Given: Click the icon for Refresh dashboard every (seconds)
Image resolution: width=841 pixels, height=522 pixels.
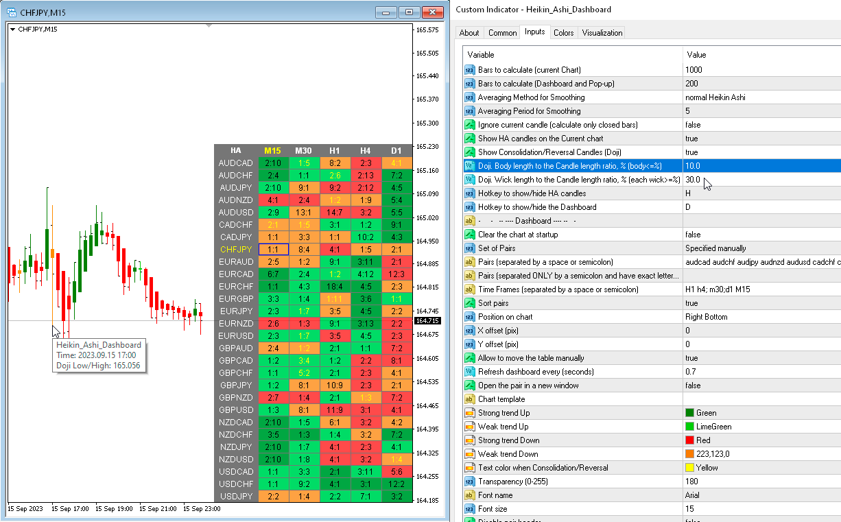Looking at the screenshot, I should 470,372.
